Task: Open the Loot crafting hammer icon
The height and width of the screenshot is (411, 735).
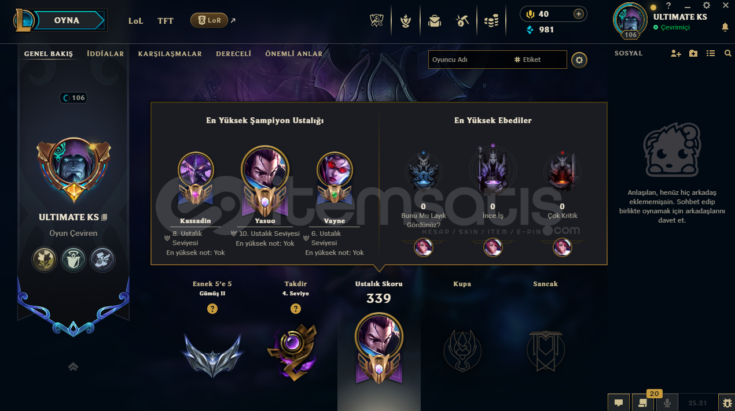Action: (x=462, y=21)
